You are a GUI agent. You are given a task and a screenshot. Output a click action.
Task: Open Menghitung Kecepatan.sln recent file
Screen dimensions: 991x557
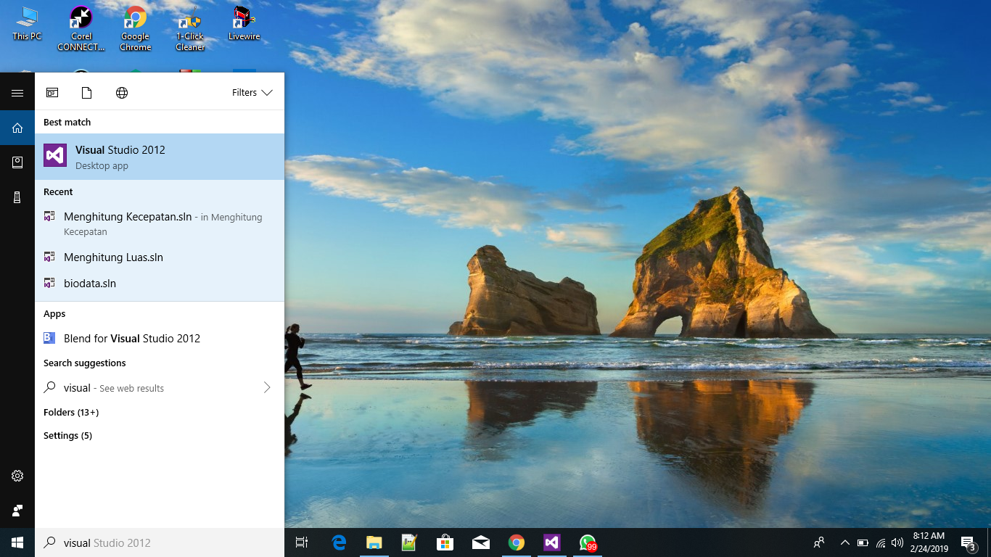pyautogui.click(x=160, y=223)
